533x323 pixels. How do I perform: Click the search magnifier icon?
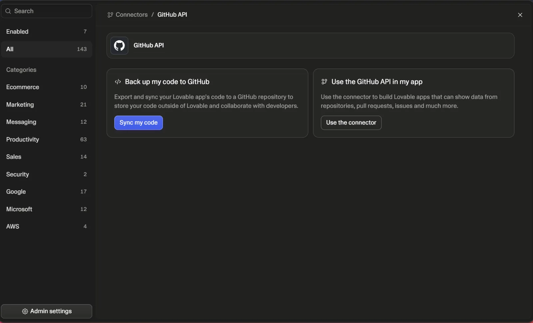(8, 11)
